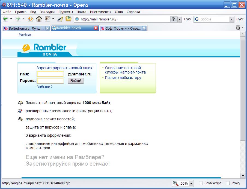Image resolution: width=247 pixels, height=189 pixels.
Task: Click the Google search input field
Action: pos(214,19)
